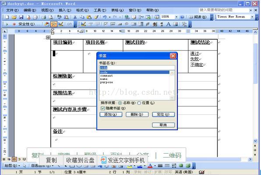Click the bookmark name input field

137,68
